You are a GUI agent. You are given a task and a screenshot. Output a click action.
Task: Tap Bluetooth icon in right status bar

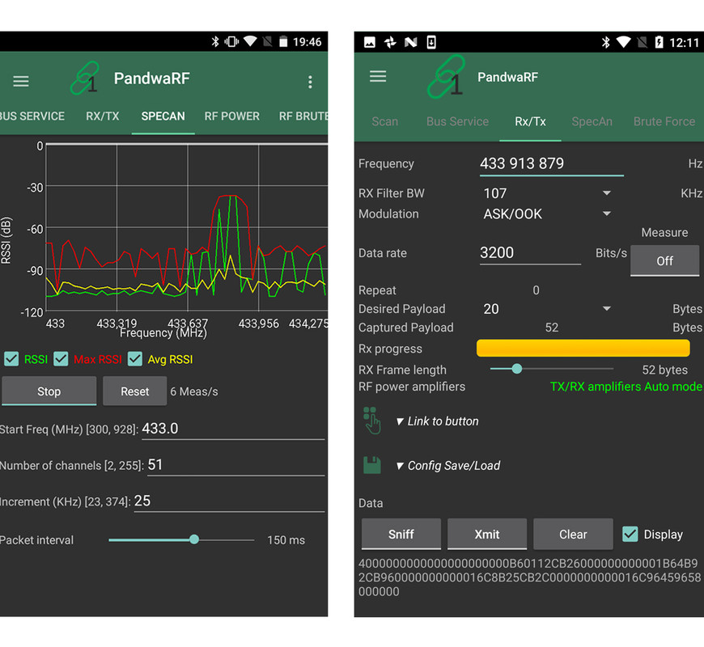pos(605,42)
